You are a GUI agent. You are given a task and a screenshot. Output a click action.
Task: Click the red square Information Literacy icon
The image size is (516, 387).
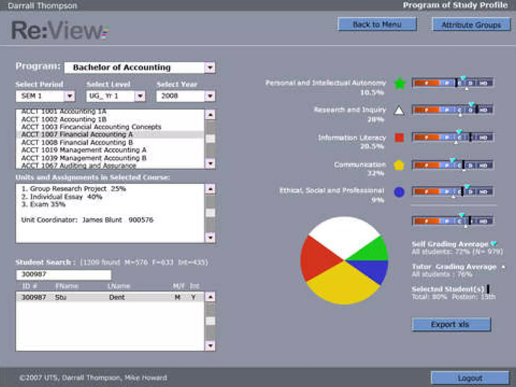(399, 138)
